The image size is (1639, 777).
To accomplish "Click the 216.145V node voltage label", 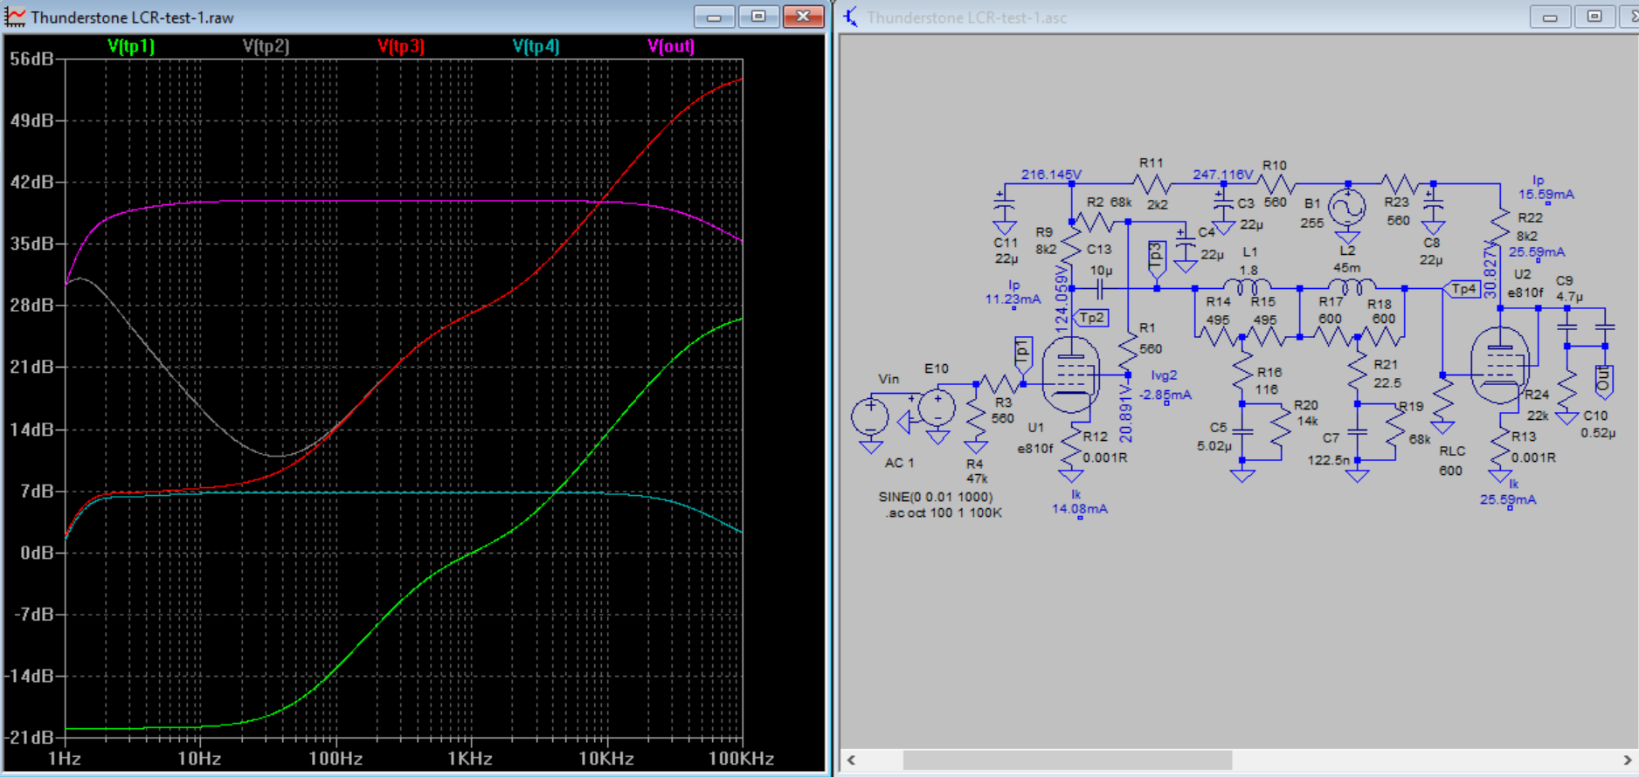I will click(x=1051, y=175).
